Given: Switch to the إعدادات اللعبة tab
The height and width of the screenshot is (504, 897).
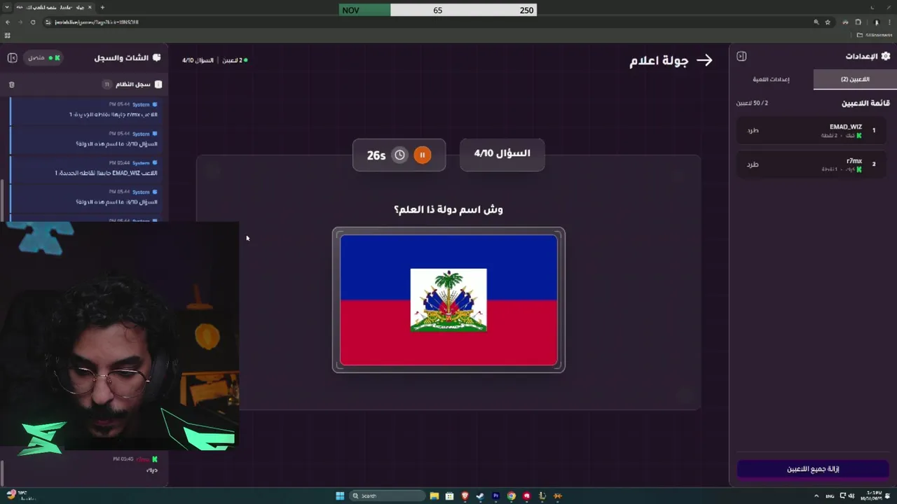Looking at the screenshot, I should pos(771,79).
